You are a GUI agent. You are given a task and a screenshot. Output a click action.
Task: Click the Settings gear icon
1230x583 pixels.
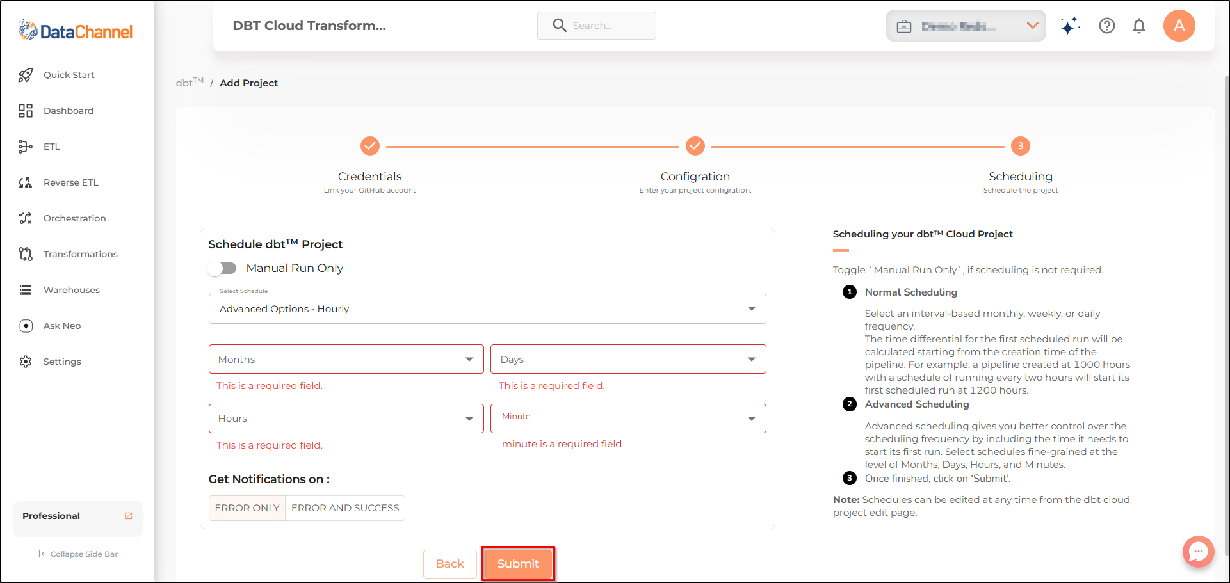coord(26,362)
